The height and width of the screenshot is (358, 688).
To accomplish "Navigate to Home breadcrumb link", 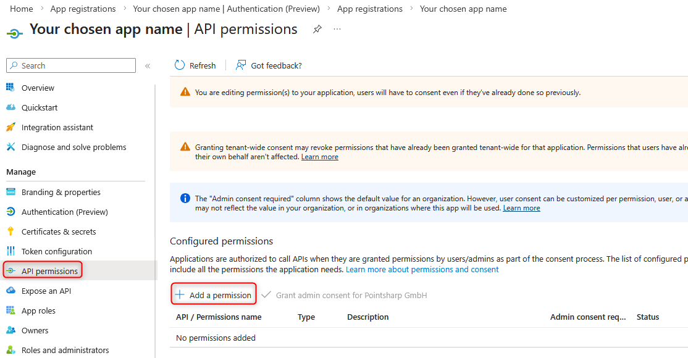I will 22,9.
